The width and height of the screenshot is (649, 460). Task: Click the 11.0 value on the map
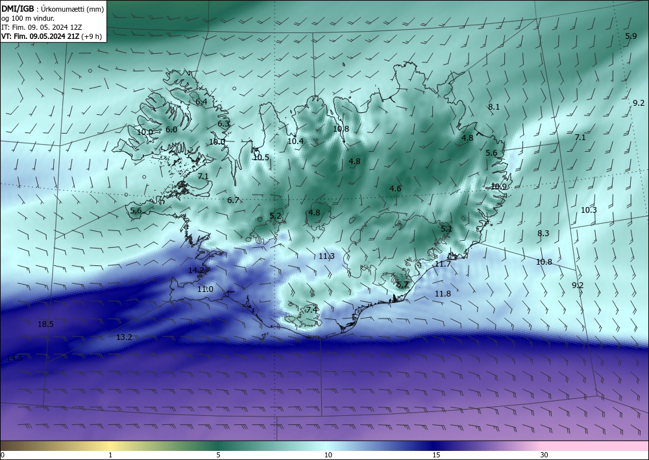(x=205, y=289)
